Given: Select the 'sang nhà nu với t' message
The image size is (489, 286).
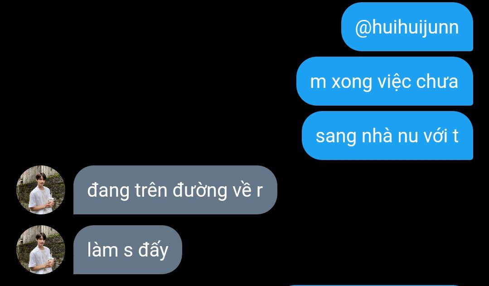Looking at the screenshot, I should pos(387,136).
